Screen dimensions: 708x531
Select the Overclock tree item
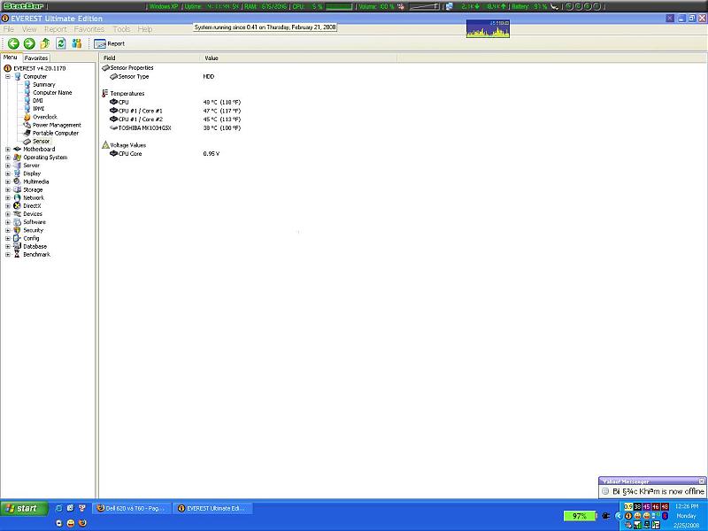tap(44, 117)
